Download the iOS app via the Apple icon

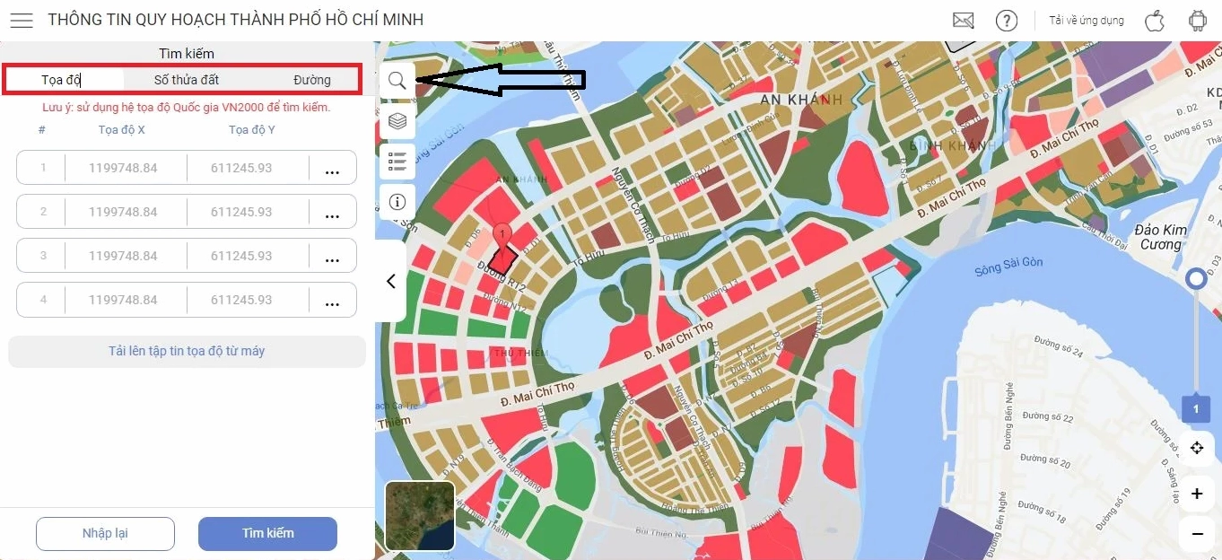point(1155,20)
